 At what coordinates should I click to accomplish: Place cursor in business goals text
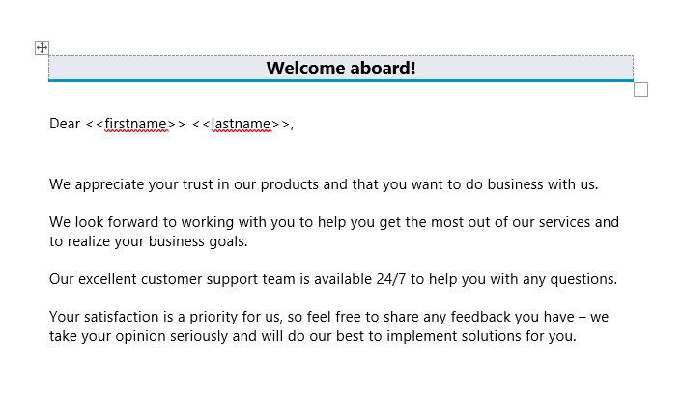(198, 241)
